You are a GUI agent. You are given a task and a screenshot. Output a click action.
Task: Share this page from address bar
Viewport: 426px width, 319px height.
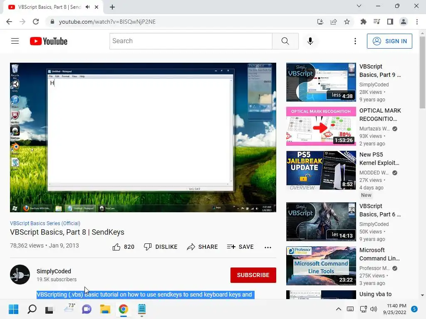click(334, 22)
